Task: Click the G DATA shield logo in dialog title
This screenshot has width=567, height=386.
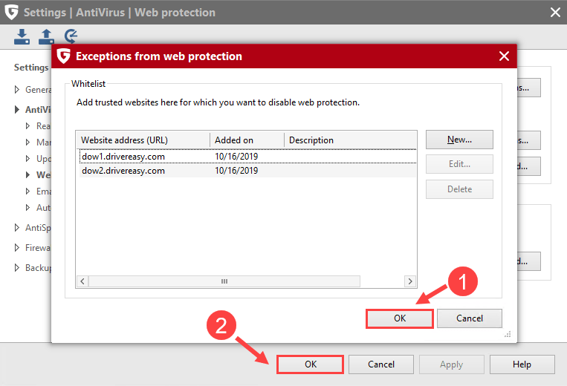Action: pyautogui.click(x=64, y=56)
